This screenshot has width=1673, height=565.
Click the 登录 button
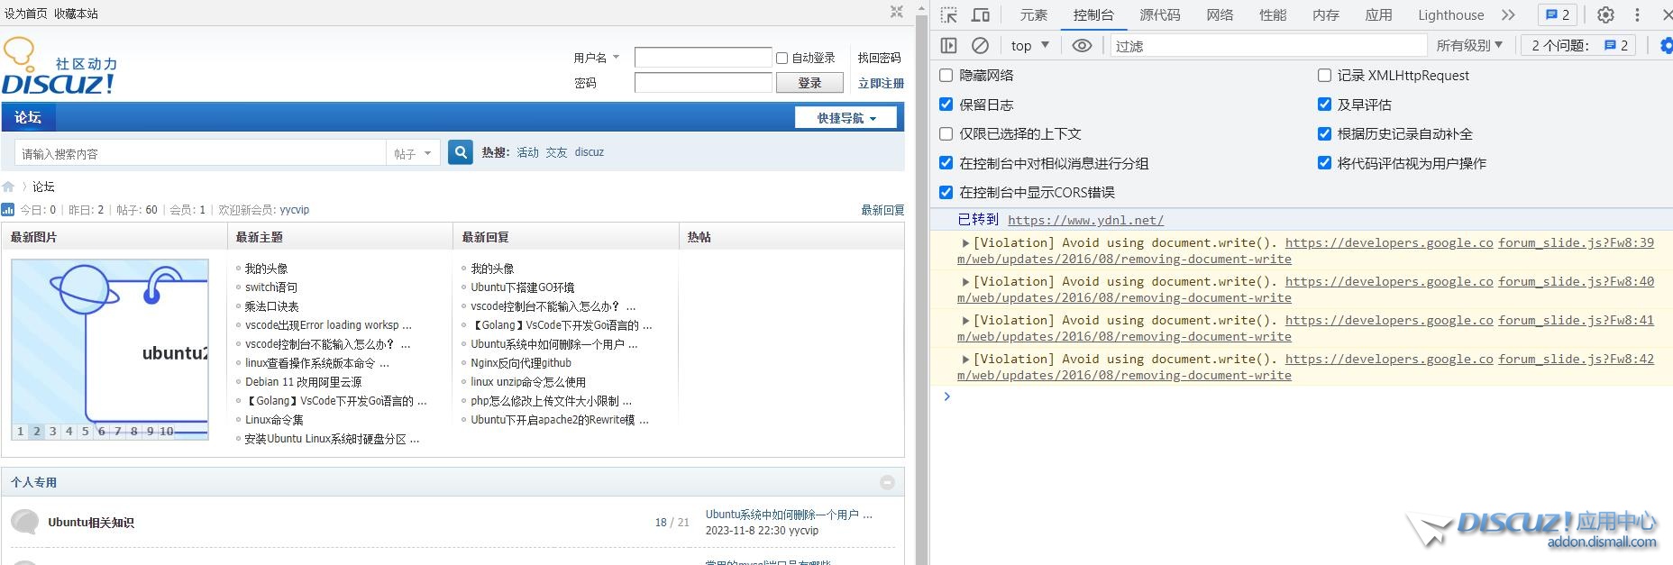pos(809,83)
